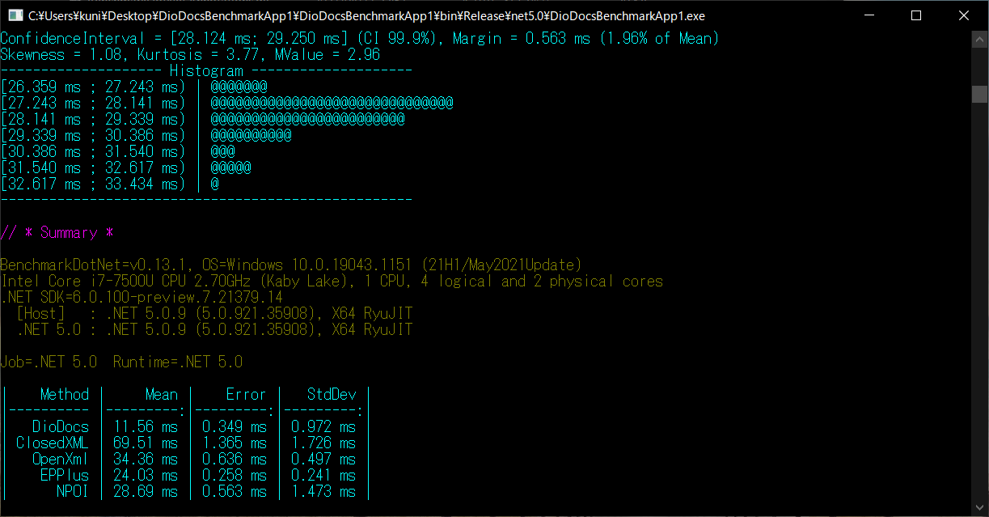Click EPPlus mean value 24.03 ms
Screen dimensions: 989x517
pyautogui.click(x=146, y=475)
